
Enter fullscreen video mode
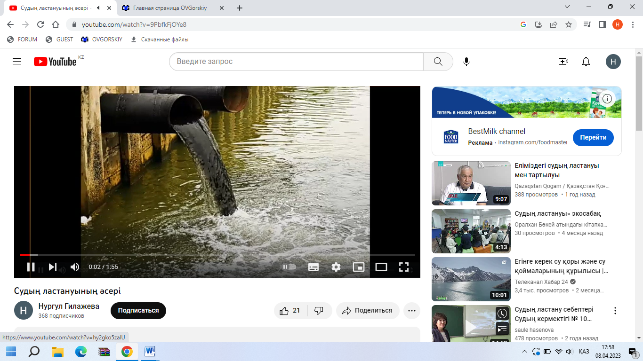tap(403, 267)
